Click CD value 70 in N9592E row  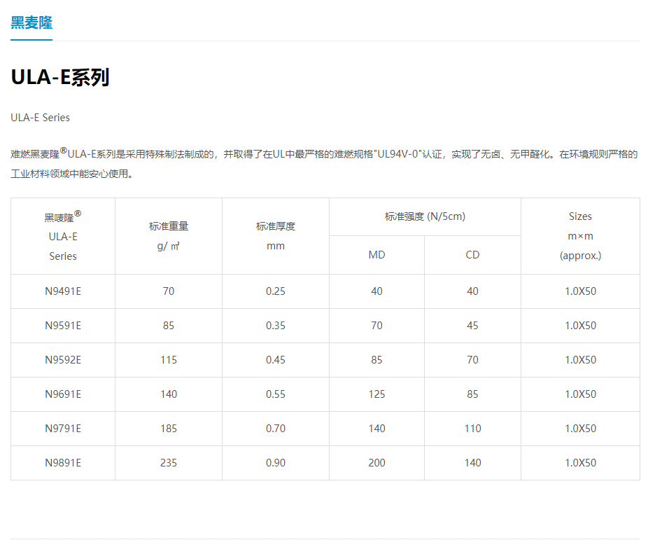[x=472, y=360]
